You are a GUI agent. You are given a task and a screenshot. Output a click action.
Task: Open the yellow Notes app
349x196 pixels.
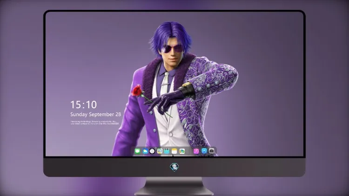pyautogui.click(x=174, y=151)
